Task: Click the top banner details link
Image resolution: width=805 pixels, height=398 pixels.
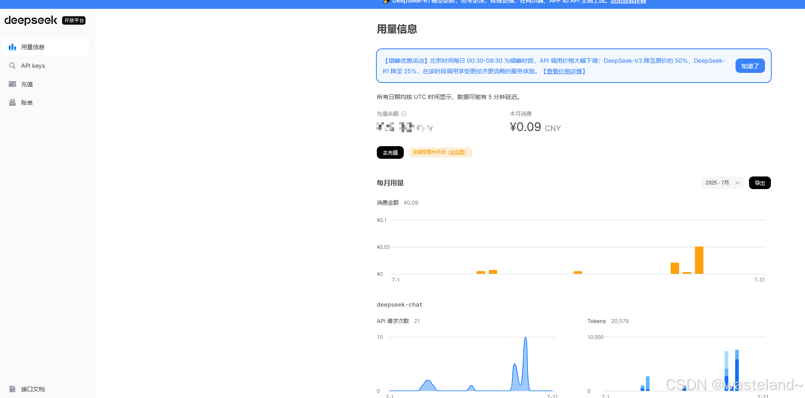Action: point(628,2)
